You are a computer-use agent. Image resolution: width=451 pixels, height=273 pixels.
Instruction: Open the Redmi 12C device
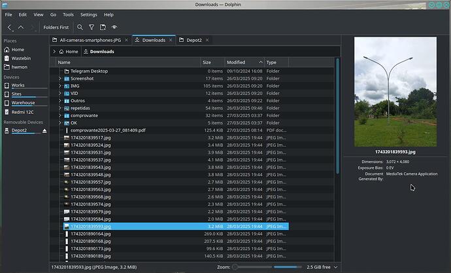point(23,112)
